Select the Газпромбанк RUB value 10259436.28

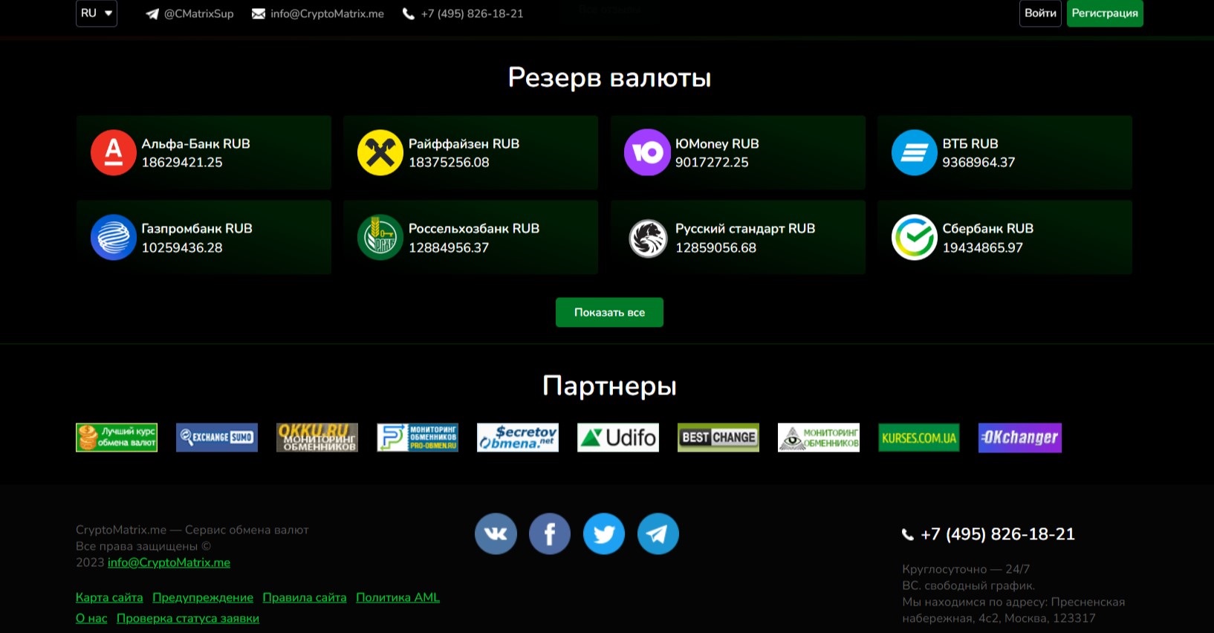click(x=182, y=248)
